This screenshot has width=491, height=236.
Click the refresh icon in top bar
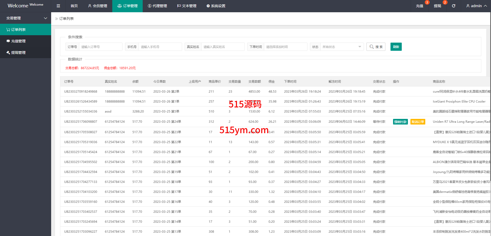(453, 6)
